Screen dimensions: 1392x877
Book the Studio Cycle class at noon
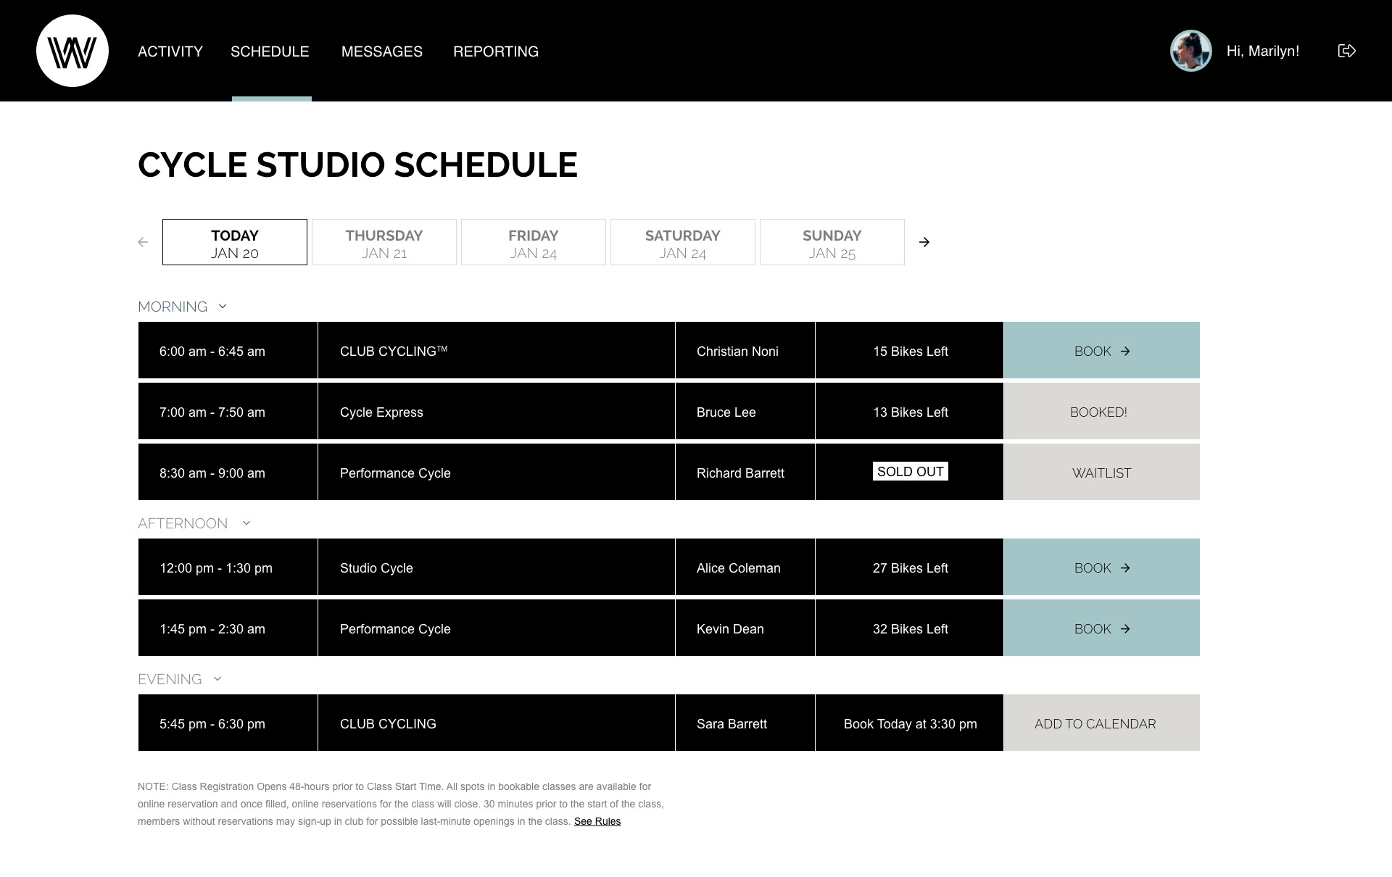(1101, 568)
